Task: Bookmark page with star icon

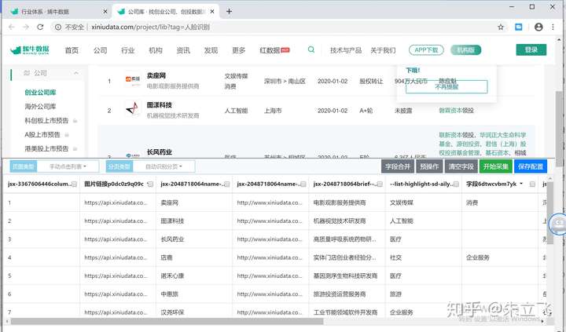Action: [x=501, y=27]
